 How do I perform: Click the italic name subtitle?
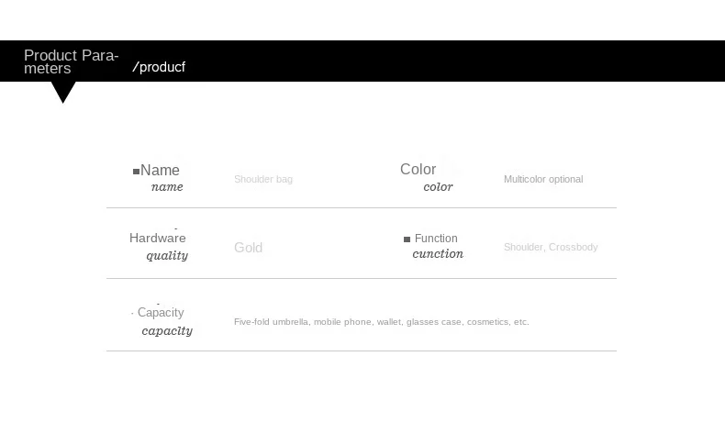(x=167, y=187)
